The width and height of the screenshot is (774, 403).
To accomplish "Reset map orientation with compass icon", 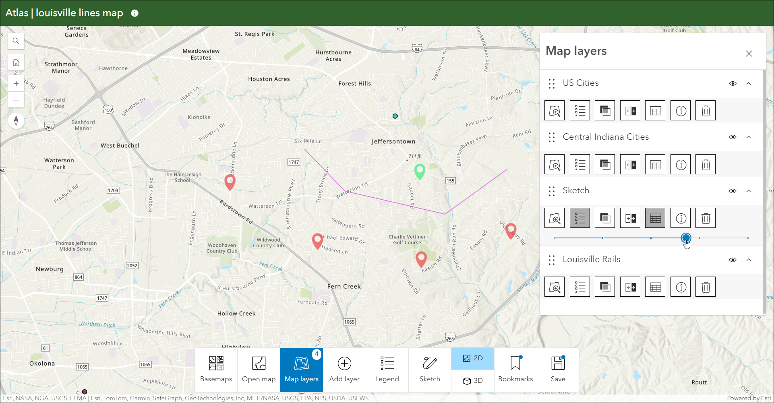I will [16, 121].
